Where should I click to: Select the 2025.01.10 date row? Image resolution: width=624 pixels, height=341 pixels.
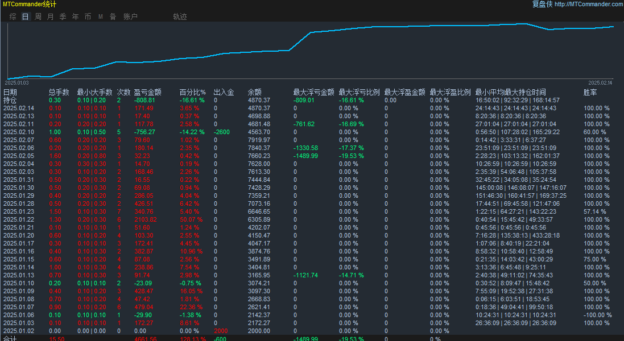(19, 283)
